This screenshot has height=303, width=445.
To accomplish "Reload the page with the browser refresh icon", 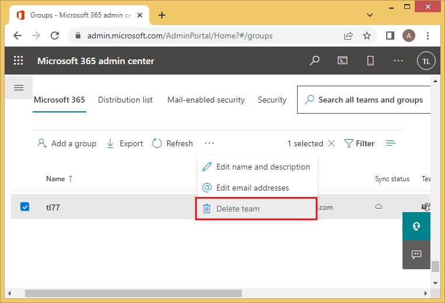I will pos(55,36).
